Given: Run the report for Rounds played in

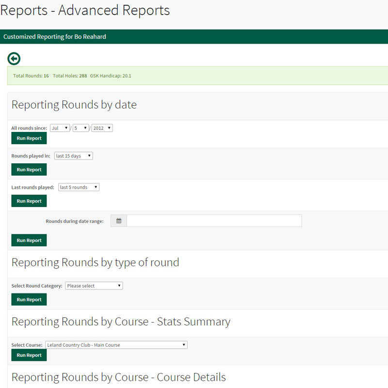Looking at the screenshot, I should [x=29, y=170].
